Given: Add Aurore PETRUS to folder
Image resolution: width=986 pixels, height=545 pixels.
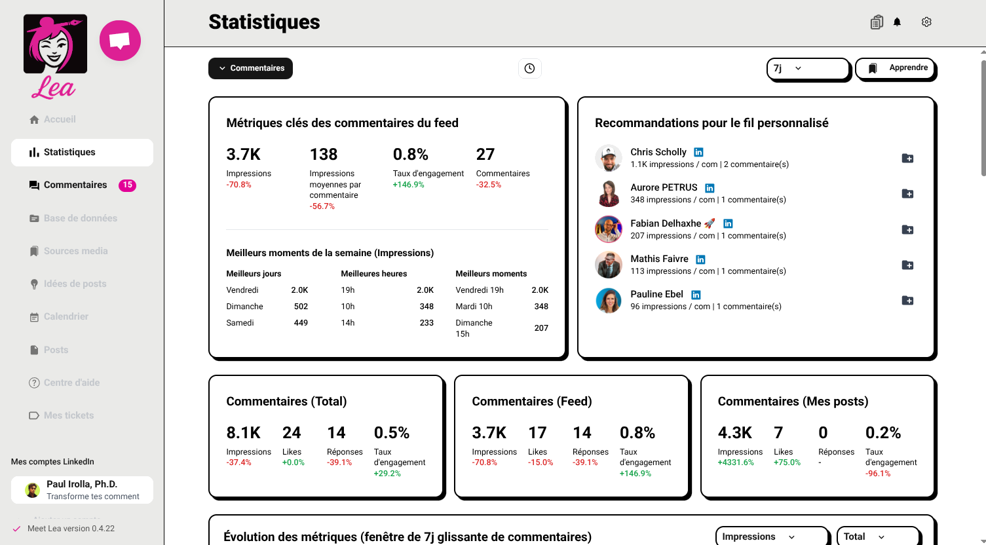Looking at the screenshot, I should (907, 194).
